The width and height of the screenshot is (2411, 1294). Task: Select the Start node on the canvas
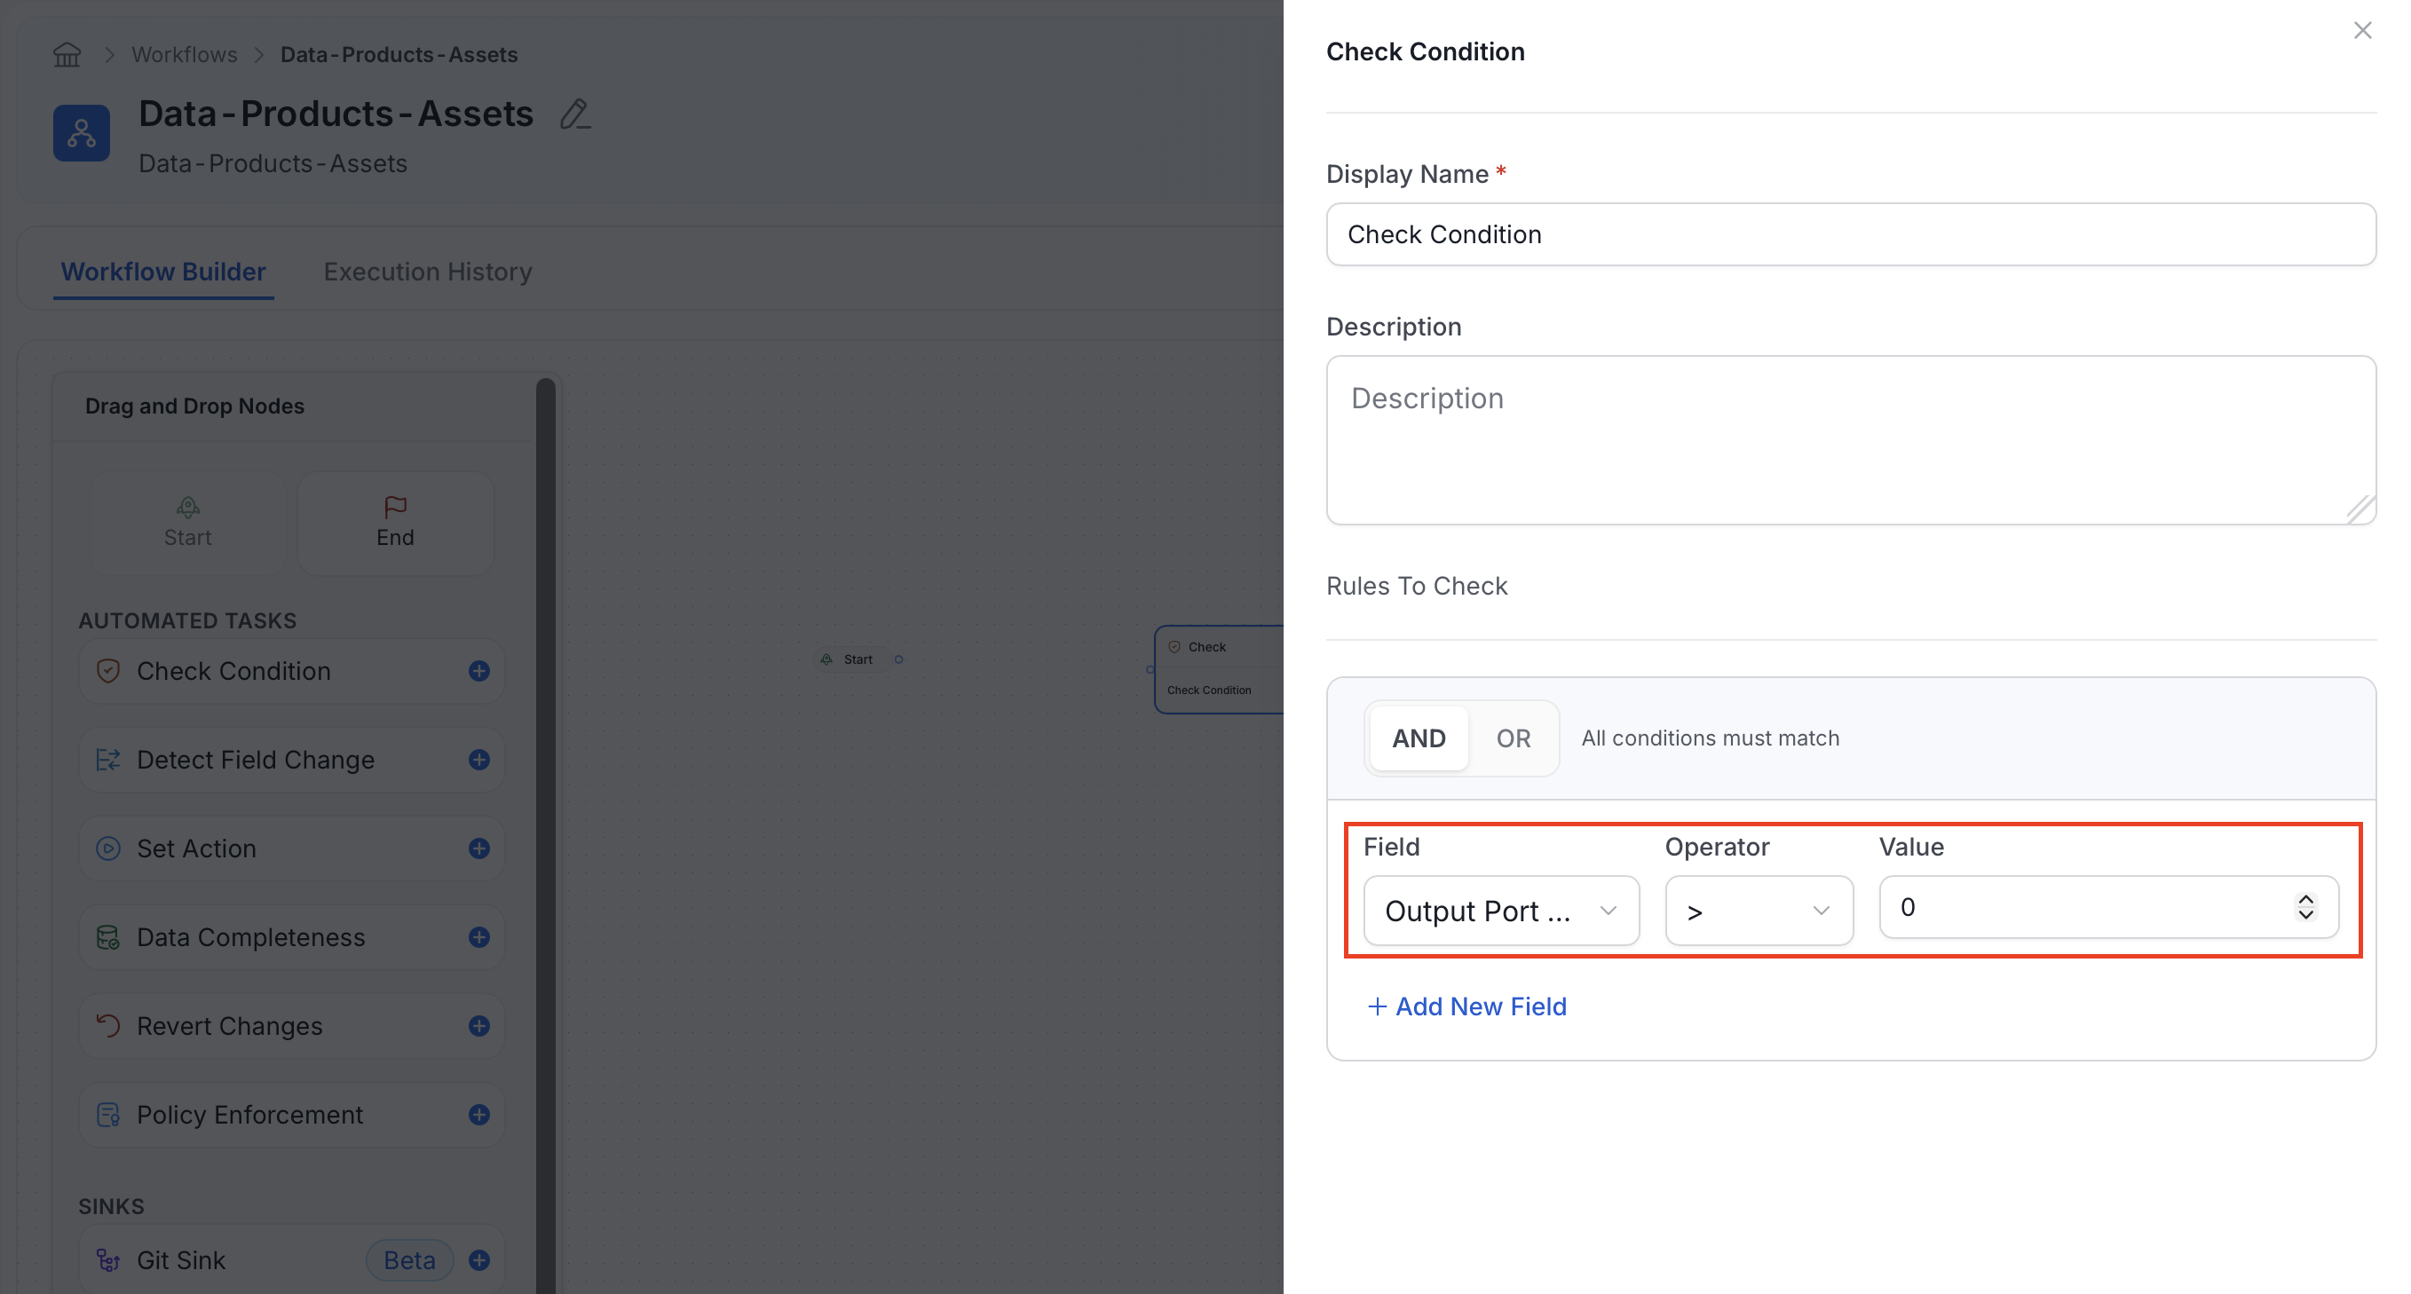pyautogui.click(x=853, y=659)
